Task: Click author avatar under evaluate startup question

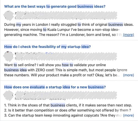Action: tap(9, 95)
